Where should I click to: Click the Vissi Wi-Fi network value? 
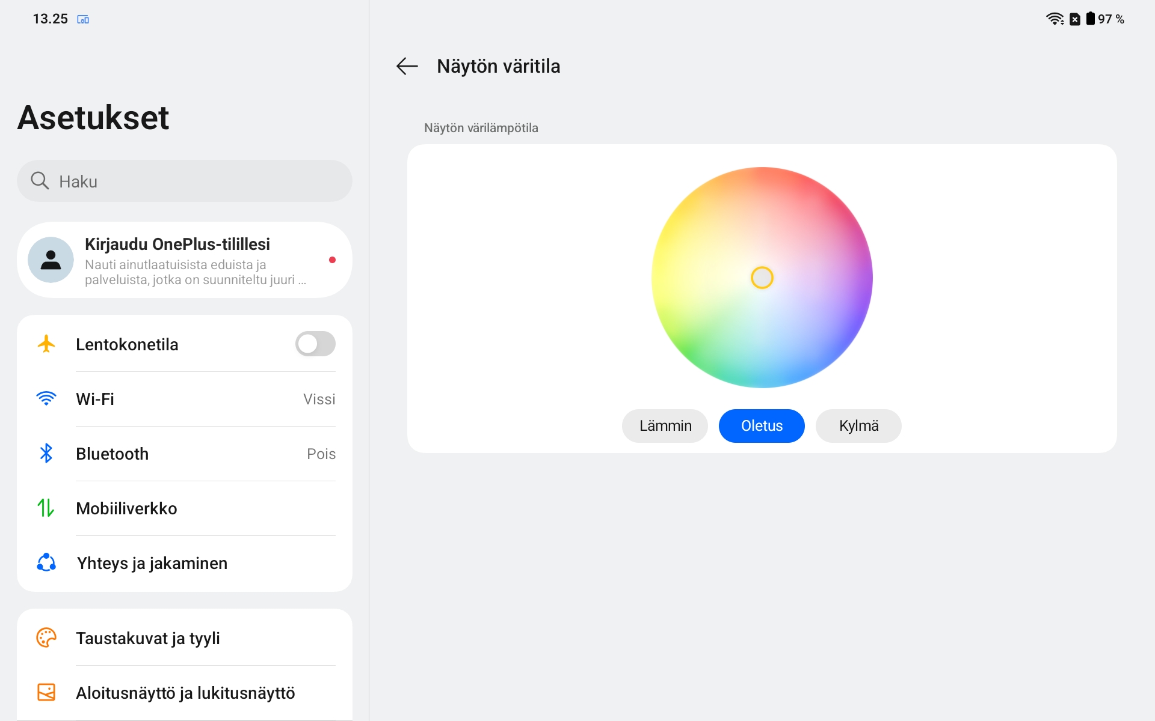pos(319,399)
